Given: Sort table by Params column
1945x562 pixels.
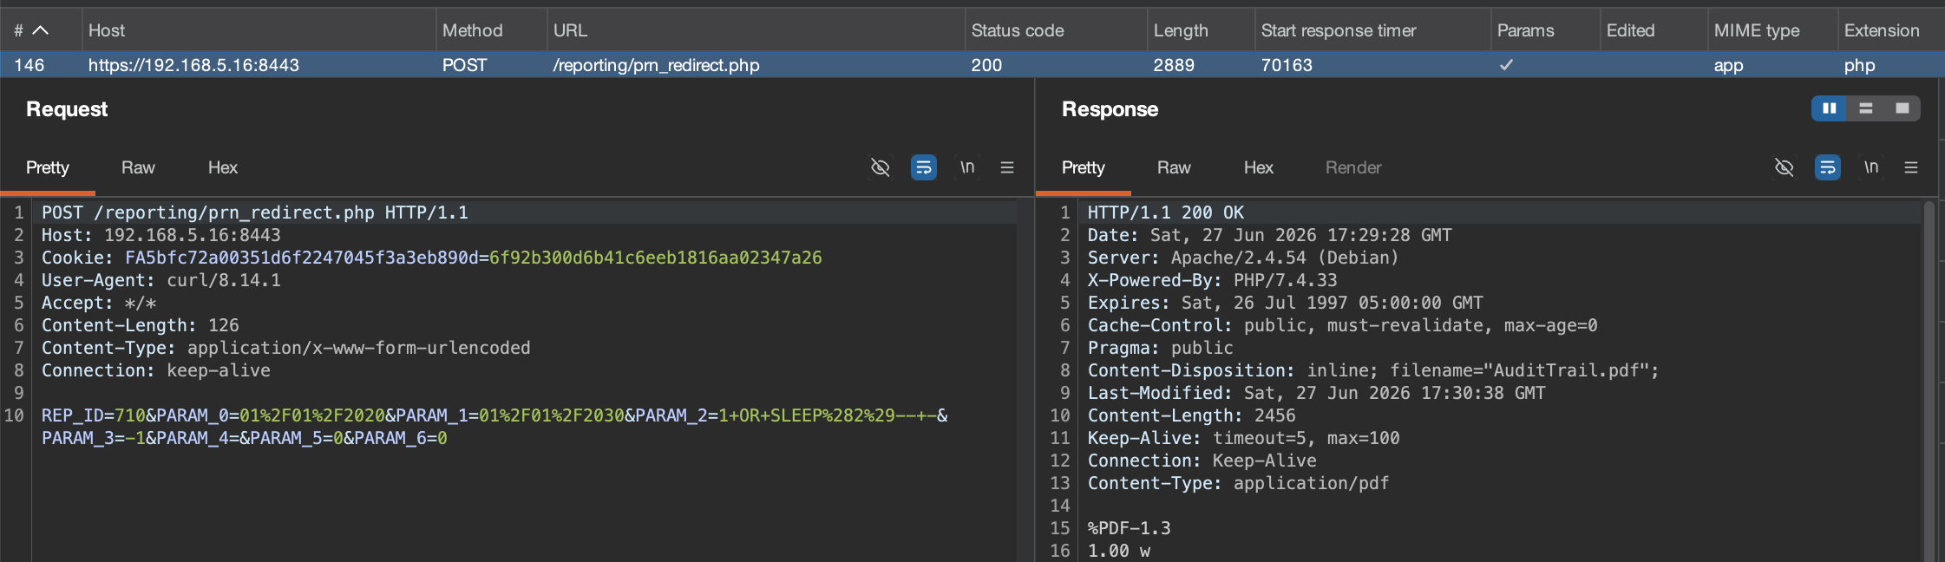Looking at the screenshot, I should (1545, 30).
